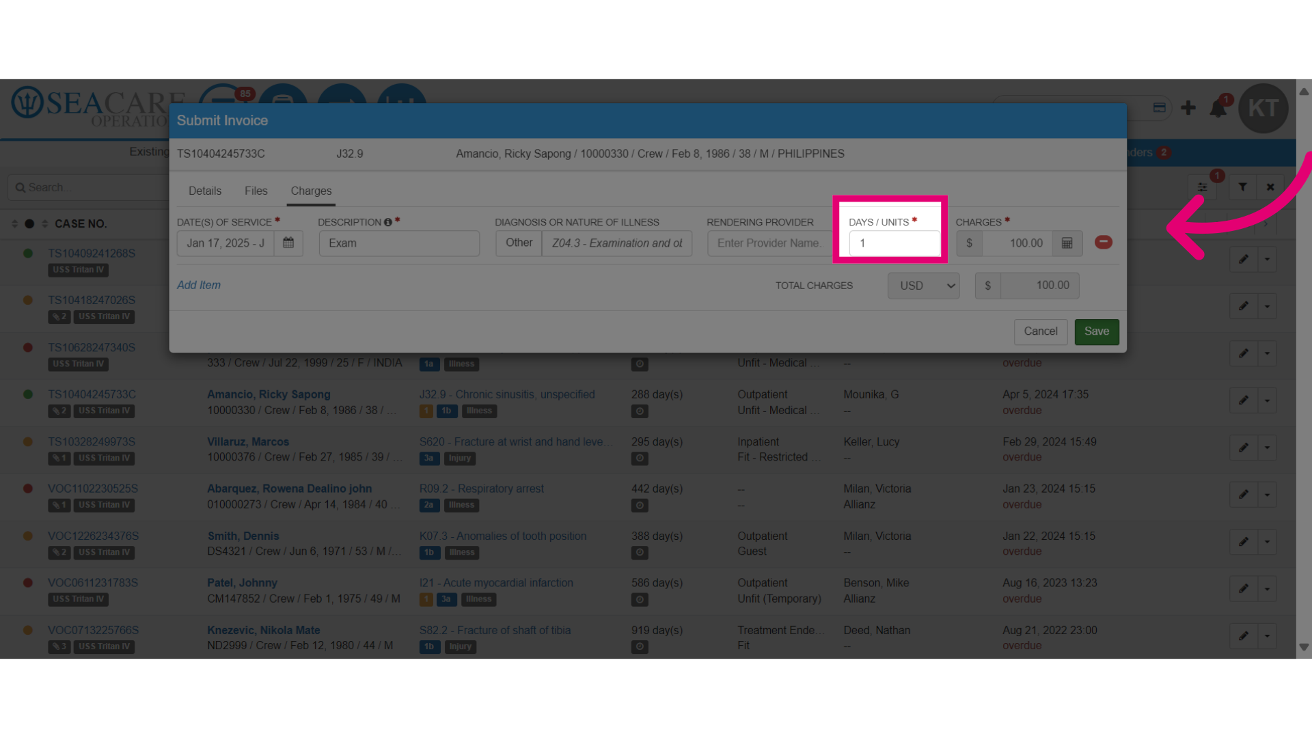Edit case VOC0713225766S with pencil icon
The width and height of the screenshot is (1312, 738).
(1244, 635)
